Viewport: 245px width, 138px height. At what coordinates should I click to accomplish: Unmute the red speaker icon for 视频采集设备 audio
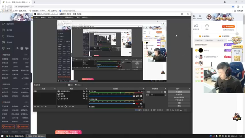[x=137, y=104]
